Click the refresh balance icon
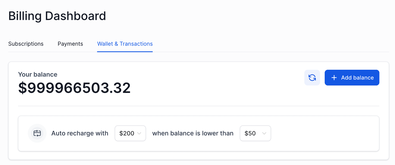 312,78
